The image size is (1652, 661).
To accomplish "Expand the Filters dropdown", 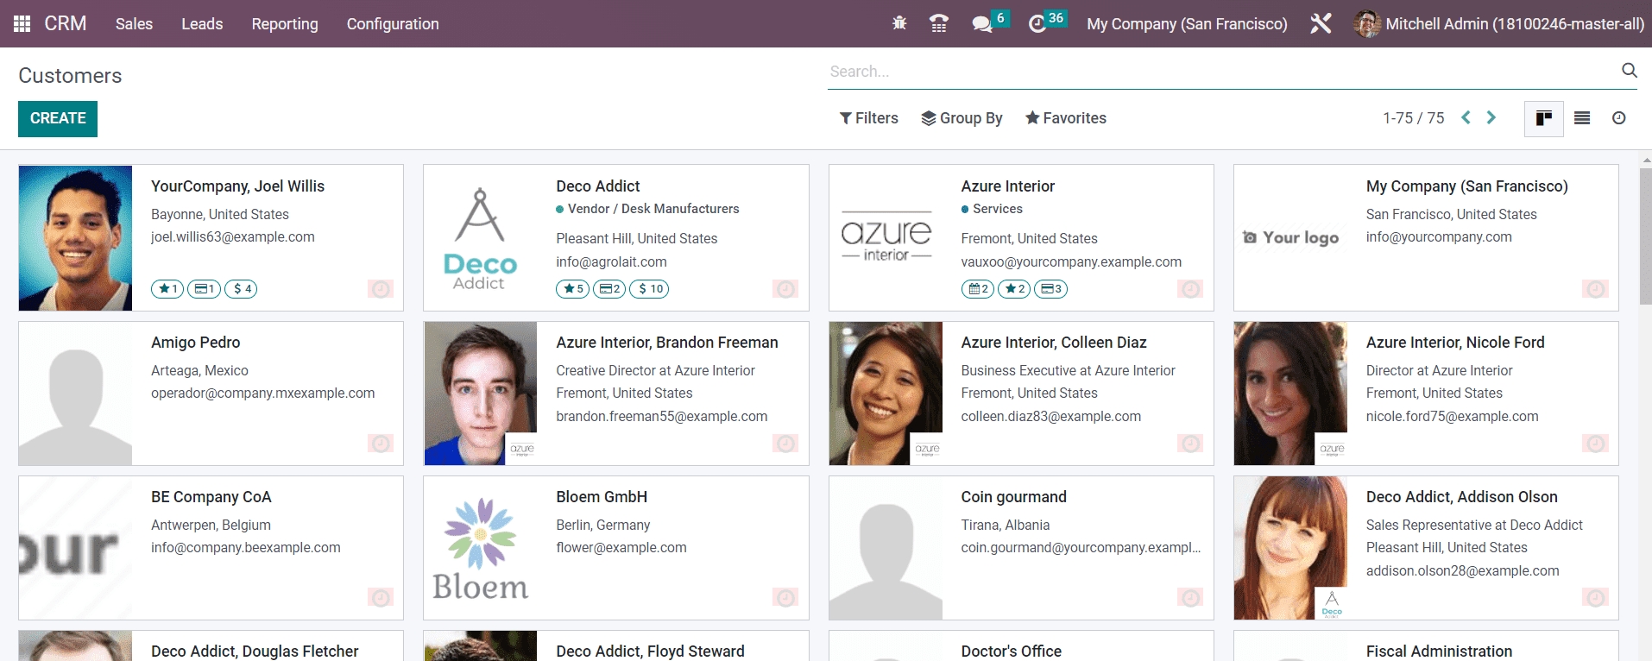I will (x=868, y=118).
